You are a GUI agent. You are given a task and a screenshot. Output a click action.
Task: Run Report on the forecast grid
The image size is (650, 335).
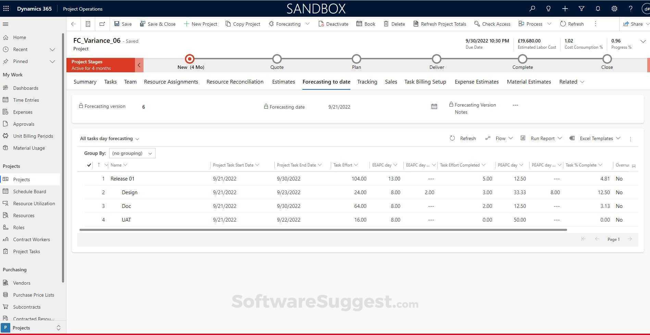(542, 138)
